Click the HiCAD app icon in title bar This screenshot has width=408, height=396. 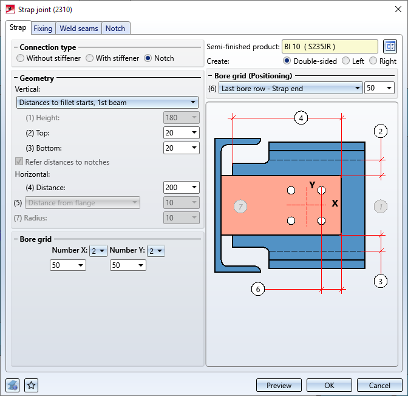tap(10, 10)
